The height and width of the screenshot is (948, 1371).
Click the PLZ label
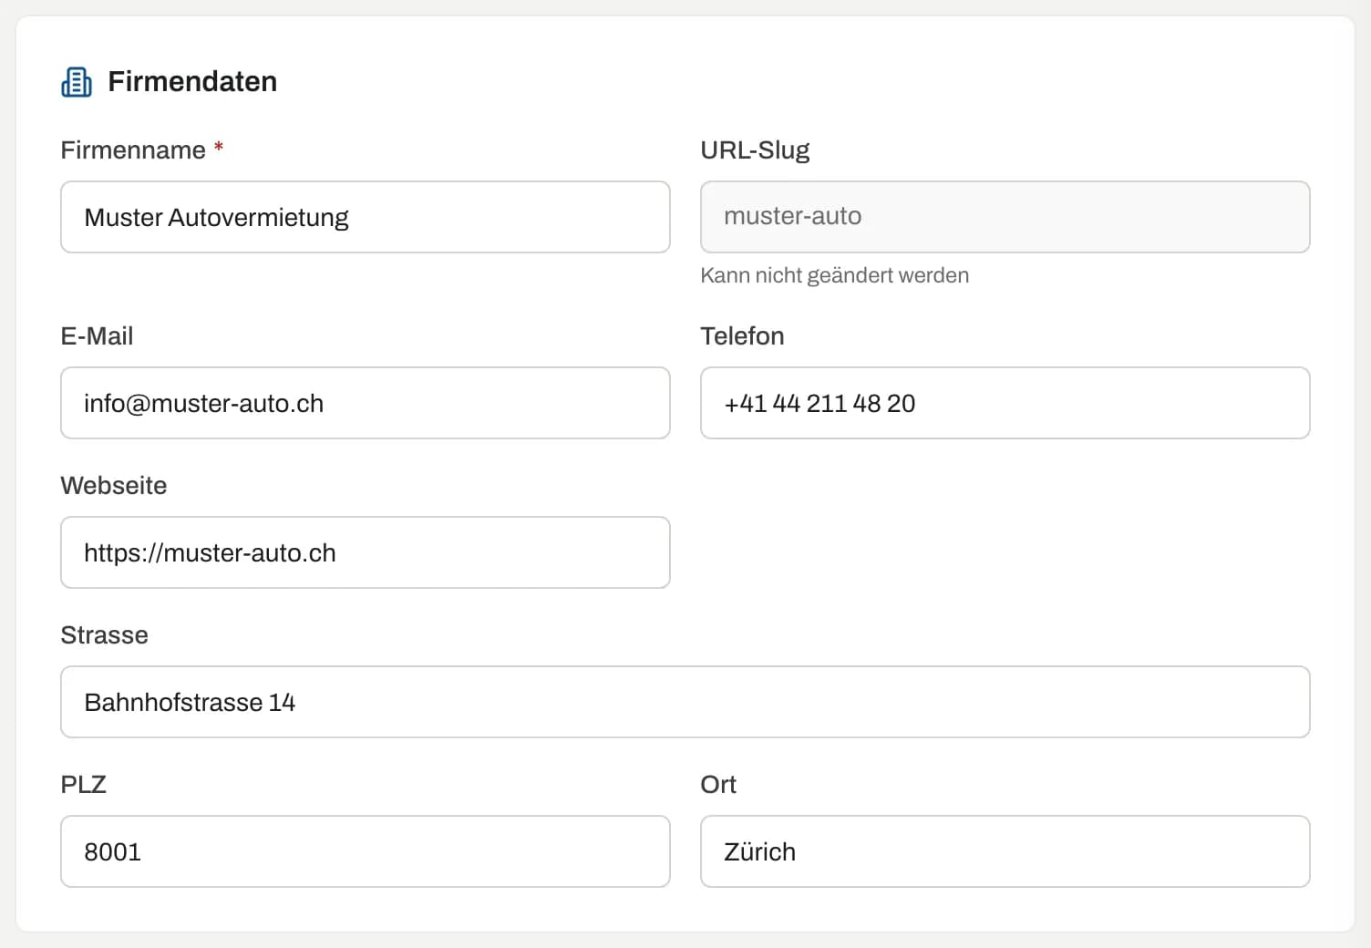(x=84, y=785)
